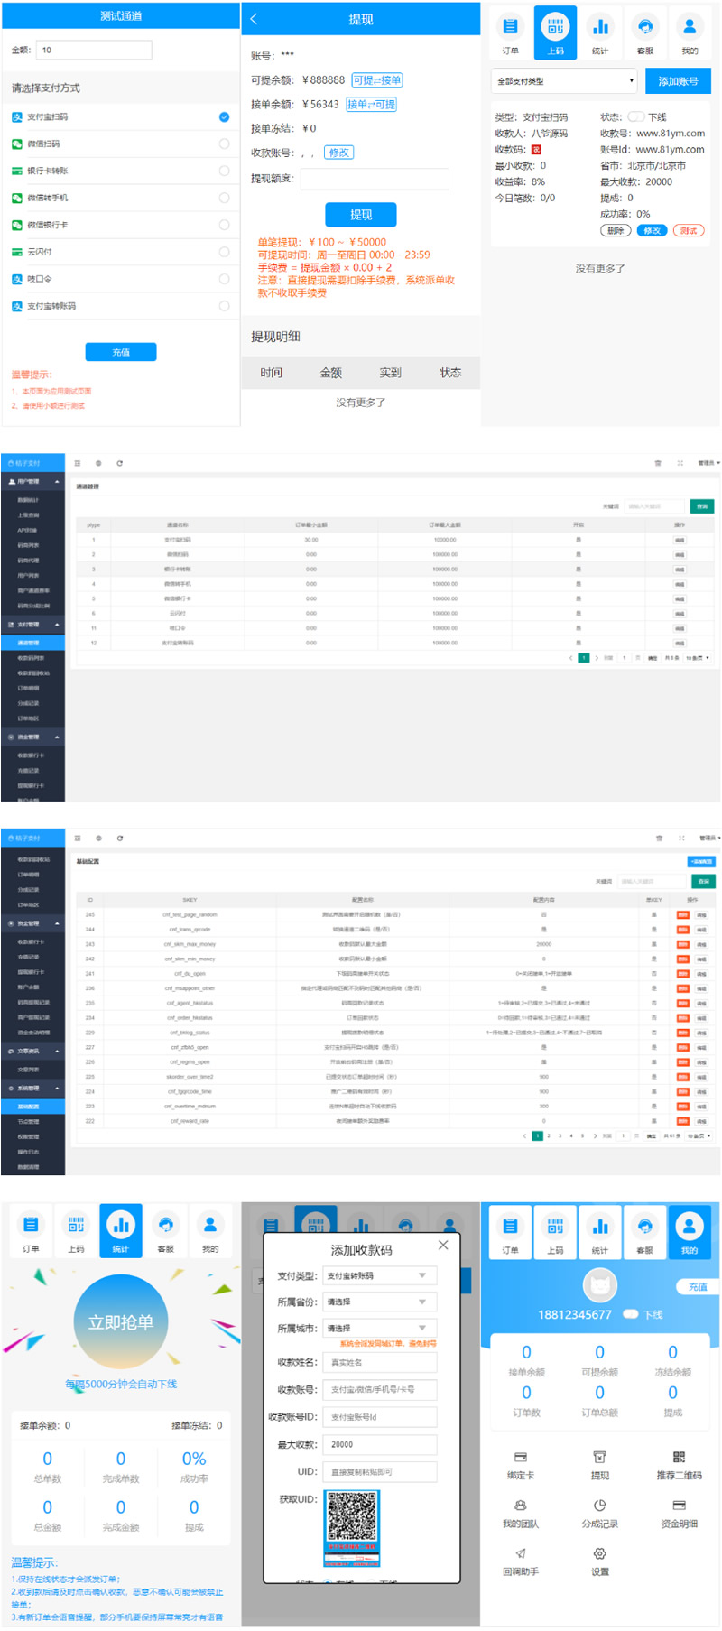This screenshot has width=722, height=1631.
Task: Choose the 云闪付 payment radio option
Action: click(224, 252)
